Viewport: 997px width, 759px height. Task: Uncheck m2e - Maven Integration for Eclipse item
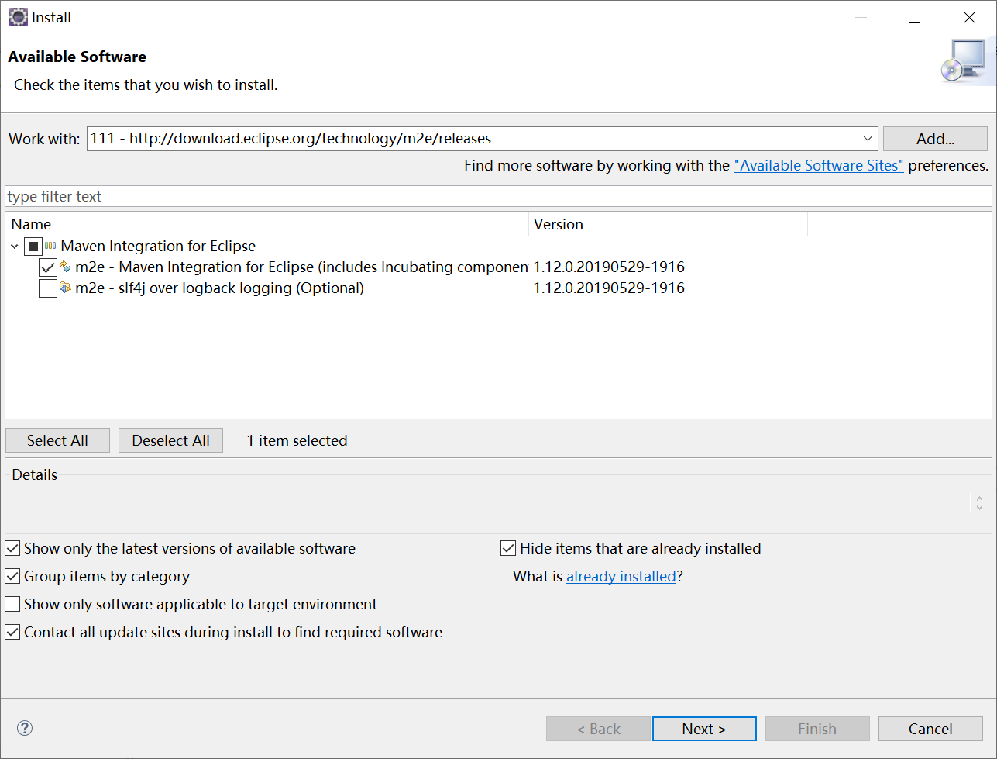[x=48, y=267]
